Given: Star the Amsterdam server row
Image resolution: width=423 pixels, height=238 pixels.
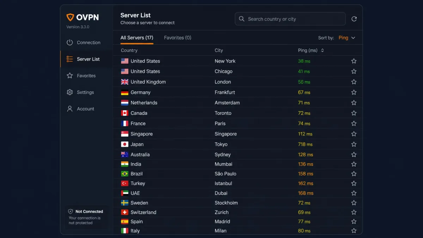Looking at the screenshot, I should pyautogui.click(x=354, y=103).
